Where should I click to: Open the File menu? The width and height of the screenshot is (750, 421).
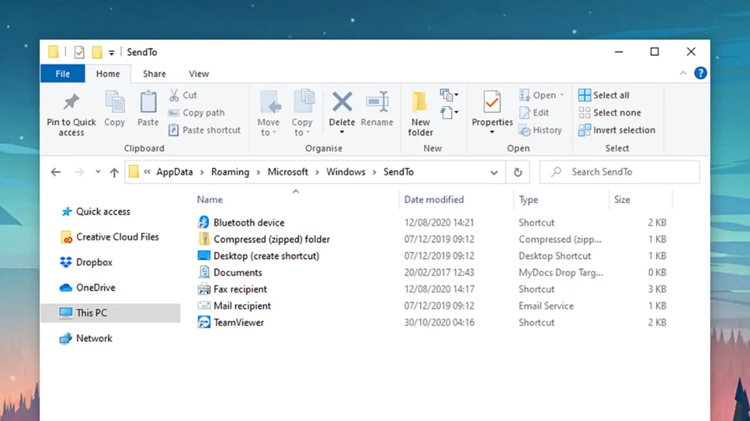point(63,74)
